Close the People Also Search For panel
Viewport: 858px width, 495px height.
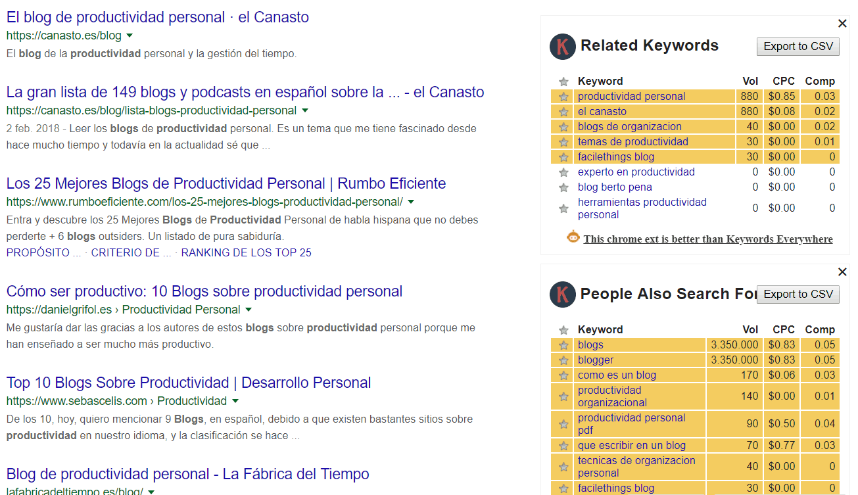click(842, 271)
